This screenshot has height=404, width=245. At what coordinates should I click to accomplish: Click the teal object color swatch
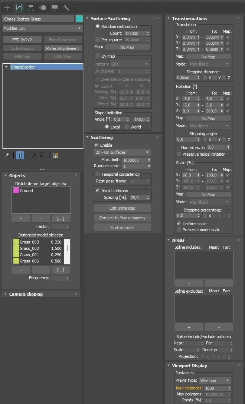(79, 19)
